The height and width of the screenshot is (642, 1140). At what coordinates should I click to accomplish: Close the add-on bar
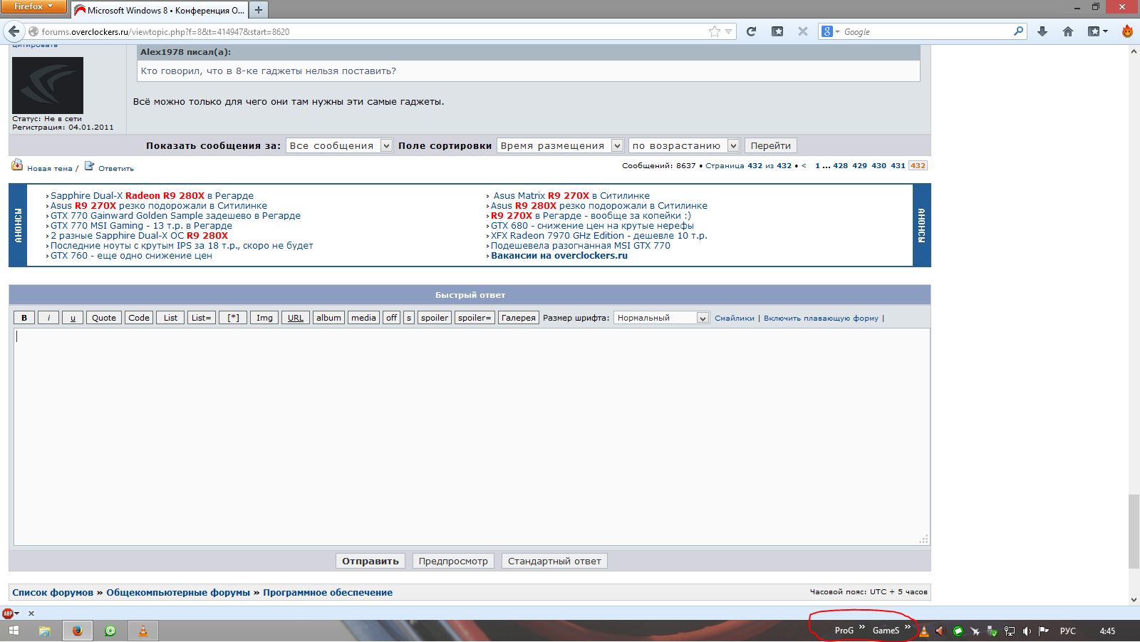(x=31, y=613)
